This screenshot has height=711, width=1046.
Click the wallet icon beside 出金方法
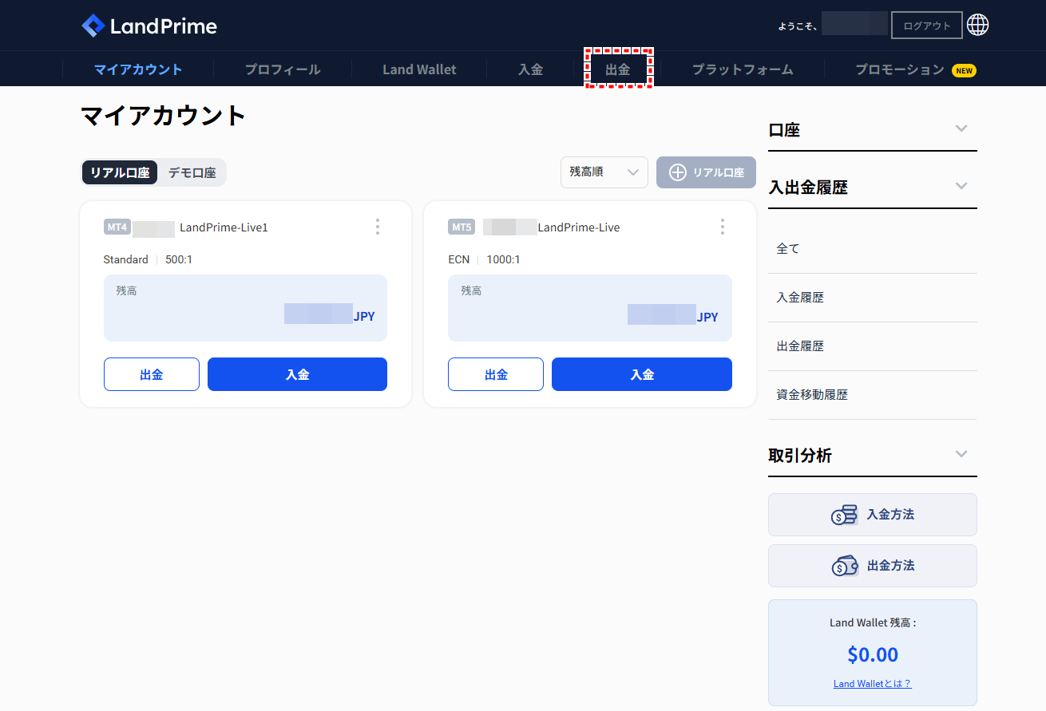844,566
